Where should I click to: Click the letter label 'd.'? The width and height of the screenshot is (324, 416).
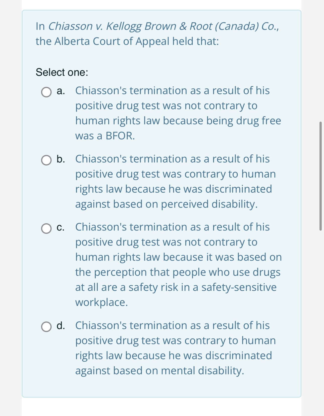[61, 325]
